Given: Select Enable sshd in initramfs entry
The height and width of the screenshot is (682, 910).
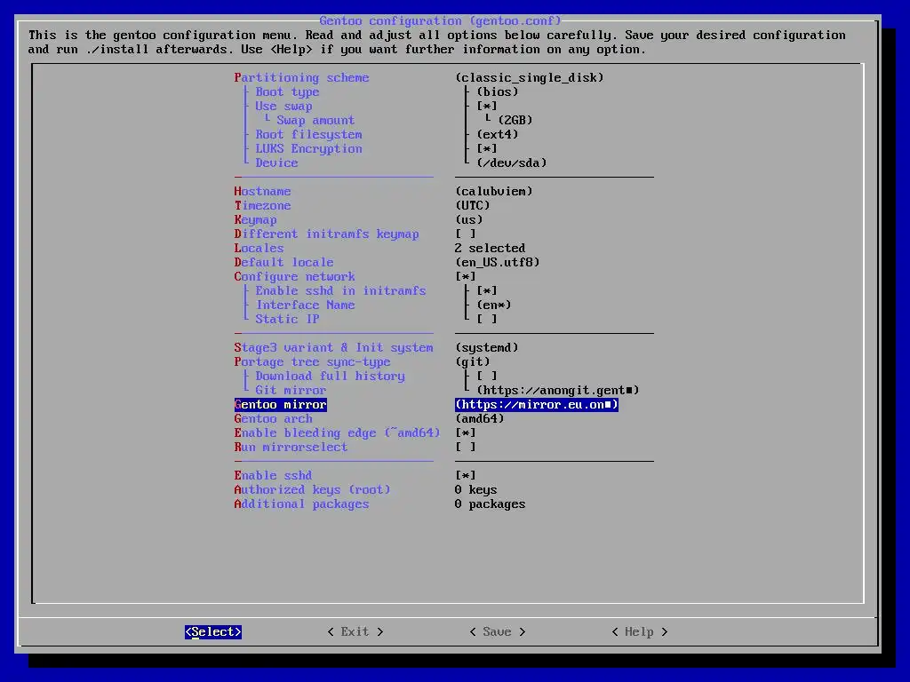Looking at the screenshot, I should tap(340, 290).
